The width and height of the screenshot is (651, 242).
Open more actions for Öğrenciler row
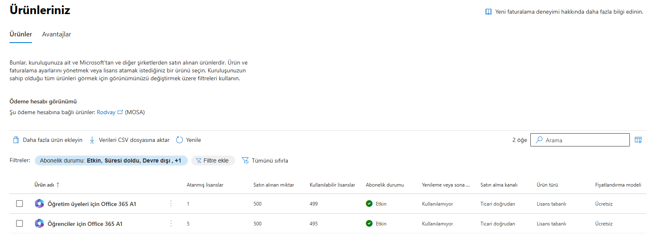(x=171, y=223)
